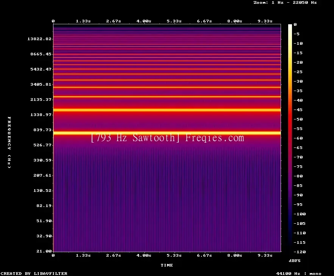Click the 5432.47 frequency label
The height and width of the screenshot is (276, 334).
point(41,69)
